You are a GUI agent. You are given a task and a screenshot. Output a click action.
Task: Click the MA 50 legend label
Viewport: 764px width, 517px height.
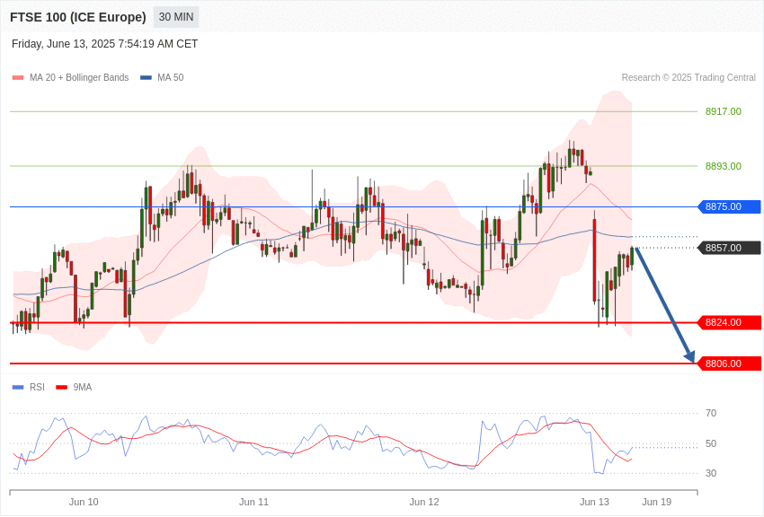[x=171, y=78]
